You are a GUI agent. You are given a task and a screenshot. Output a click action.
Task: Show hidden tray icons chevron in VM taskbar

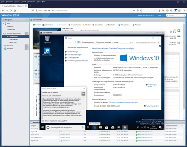tap(142, 128)
